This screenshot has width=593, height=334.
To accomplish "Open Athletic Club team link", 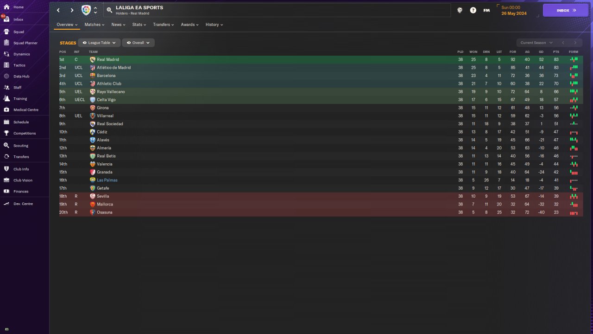I will (x=109, y=84).
